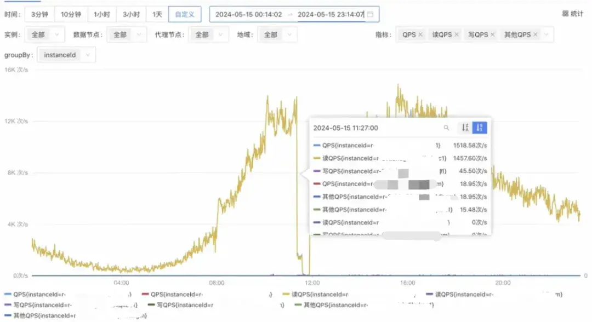The width and height of the screenshot is (592, 322).
Task: Toggle the green 其他QPS legend series
Action: coord(331,304)
